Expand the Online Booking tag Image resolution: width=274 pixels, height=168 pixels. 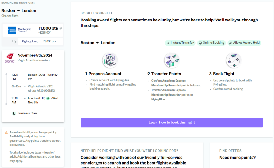[x=211, y=43]
